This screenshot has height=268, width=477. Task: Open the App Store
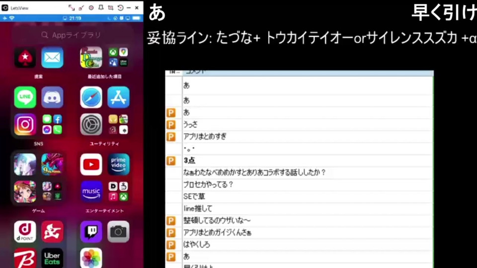118,97
